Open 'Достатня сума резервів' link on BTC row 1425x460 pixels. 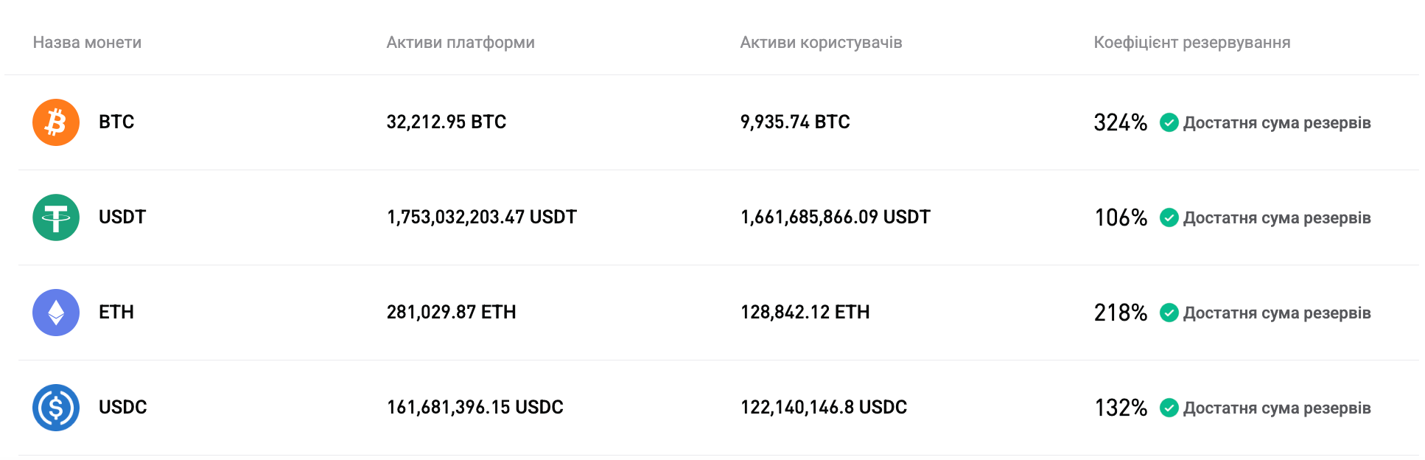pos(1278,123)
